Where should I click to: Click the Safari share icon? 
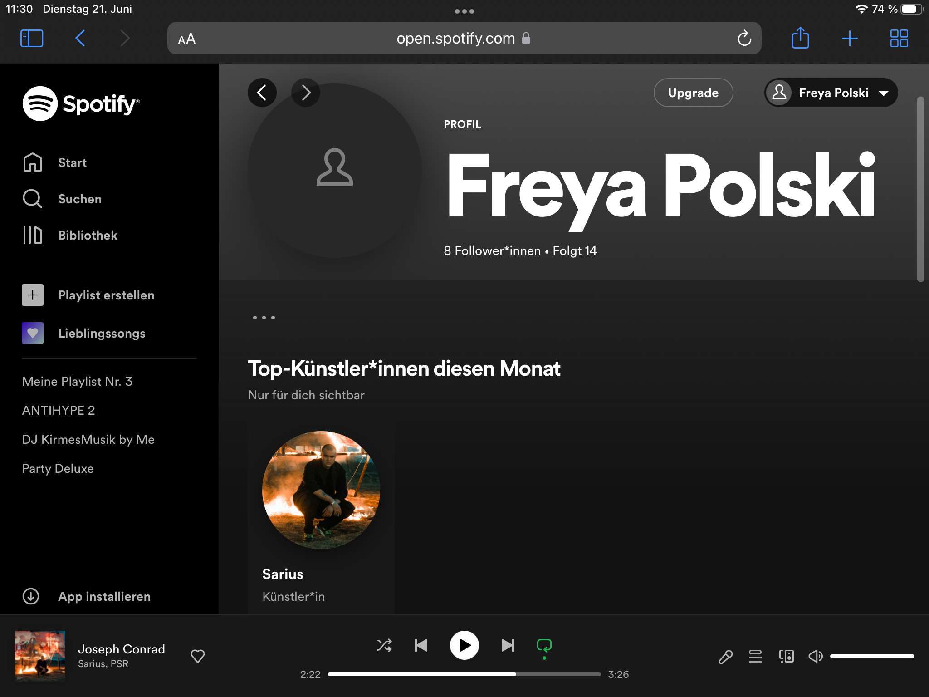click(800, 38)
